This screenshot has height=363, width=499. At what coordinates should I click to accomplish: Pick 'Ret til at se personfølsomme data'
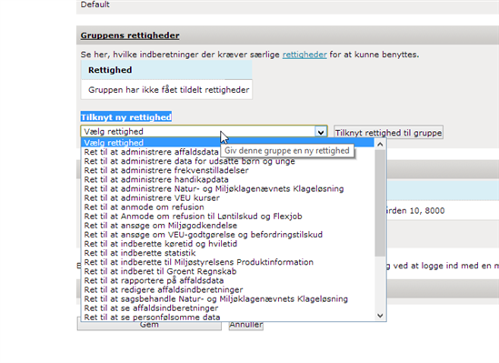228,318
